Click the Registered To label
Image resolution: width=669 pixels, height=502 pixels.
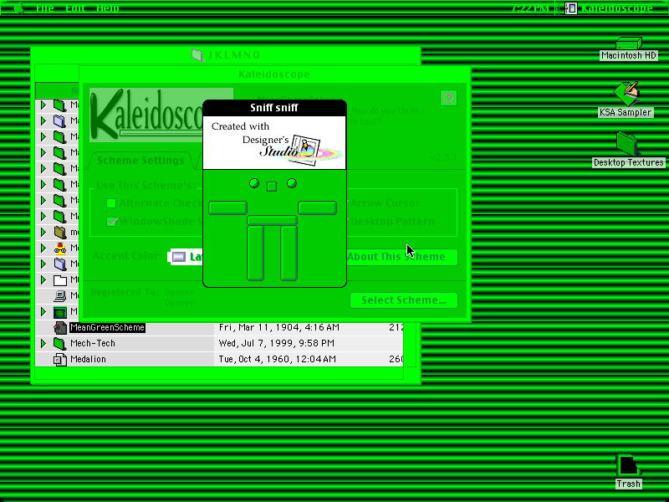125,292
